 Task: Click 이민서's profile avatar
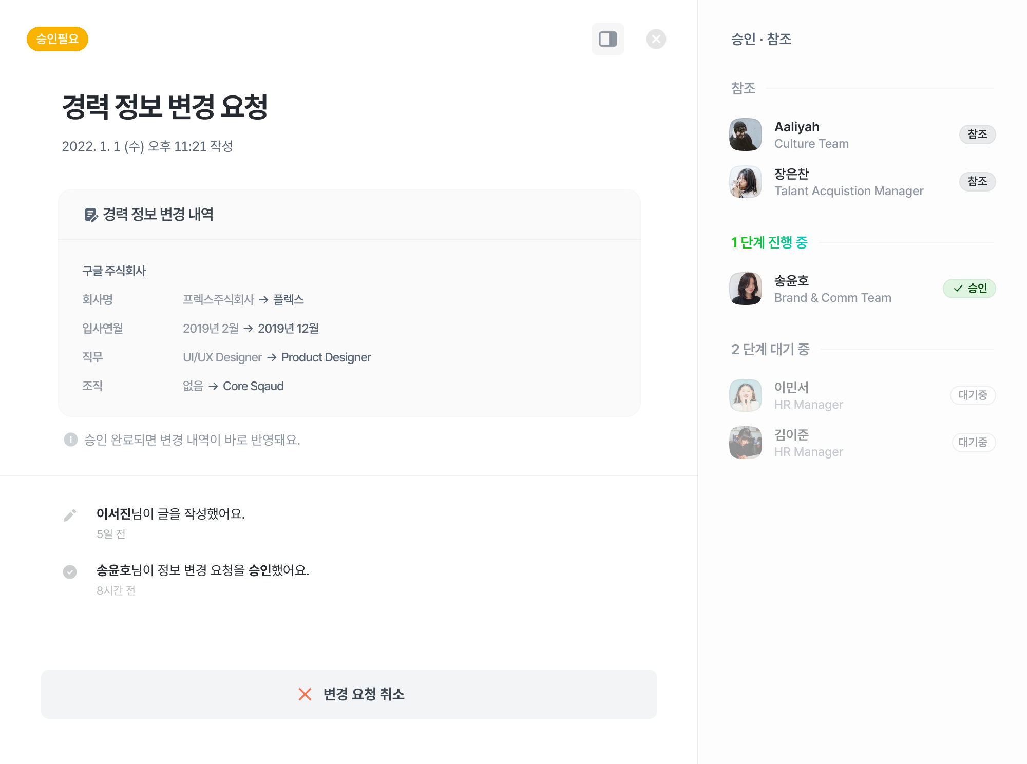[x=745, y=395]
